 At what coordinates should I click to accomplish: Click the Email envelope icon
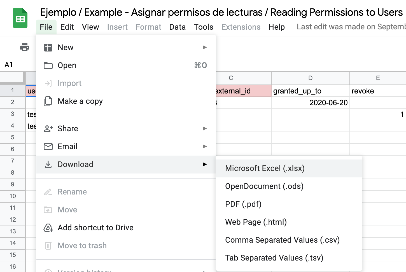click(48, 147)
